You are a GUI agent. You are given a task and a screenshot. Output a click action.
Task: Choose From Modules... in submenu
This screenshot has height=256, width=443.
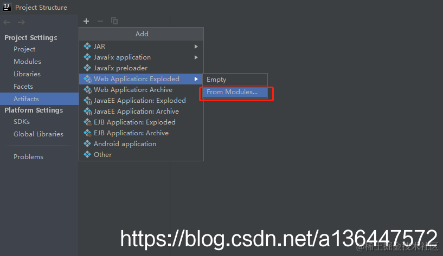coord(235,92)
